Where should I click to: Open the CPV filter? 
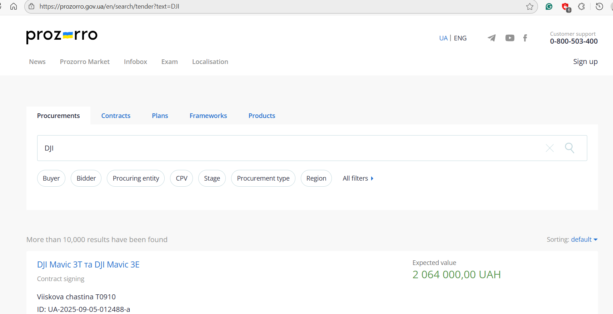pyautogui.click(x=181, y=178)
